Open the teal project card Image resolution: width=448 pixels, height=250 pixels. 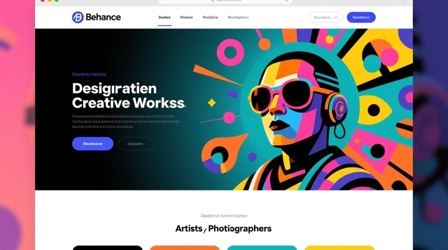(262, 248)
